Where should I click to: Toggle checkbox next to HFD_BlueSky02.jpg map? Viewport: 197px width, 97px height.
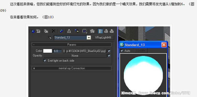[109, 51]
